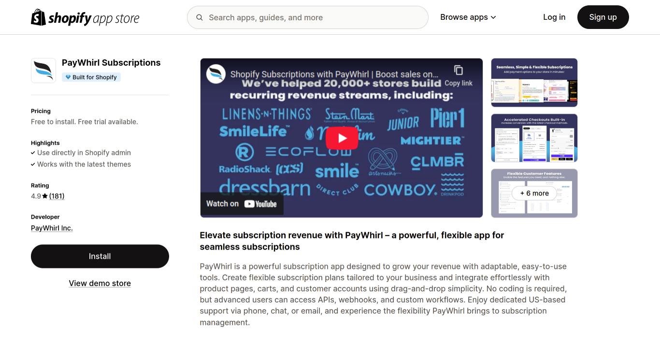This screenshot has height=338, width=660.
Task: Click the Shopify app store logo
Action: click(85, 17)
